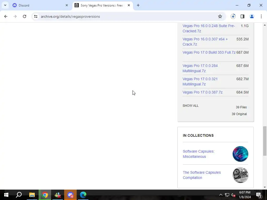Open the Chrome downloads icon
Viewport: 267px width, 200px height.
click(x=233, y=16)
